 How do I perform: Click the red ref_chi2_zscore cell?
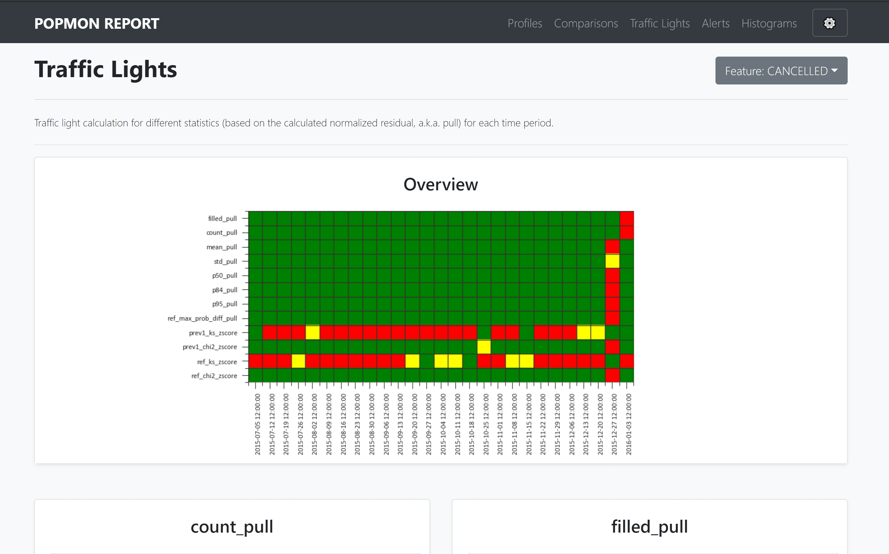[612, 376]
